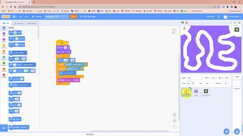Click the red stop button
Image resolution: width=243 pixels, height=136 pixels.
point(187,23)
